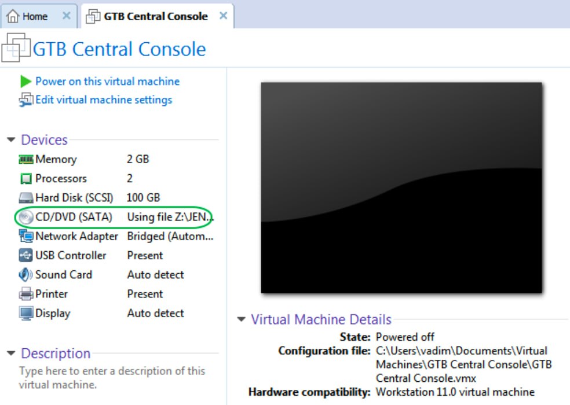
Task: Click the large VM icon beside page title
Action: click(16, 47)
